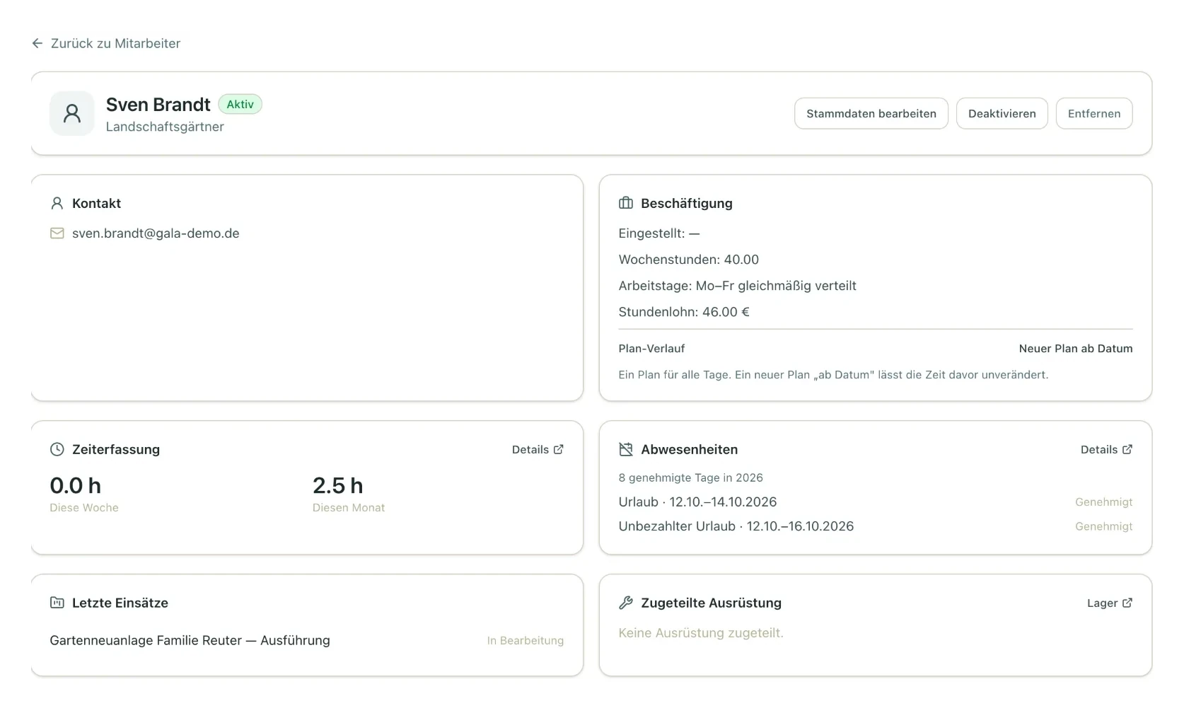Screen dimensions: 1184x713
Task: Click 8 genehmigte Tage in 2026
Action: pos(691,477)
